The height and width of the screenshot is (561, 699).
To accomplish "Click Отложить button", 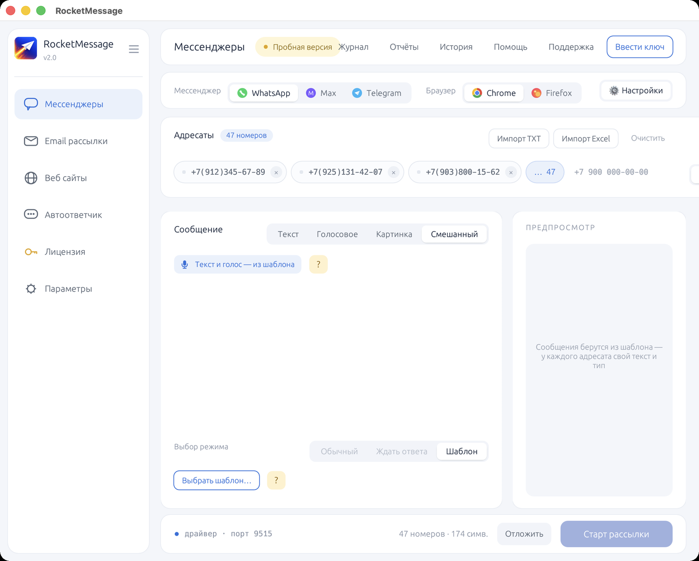I will point(524,534).
